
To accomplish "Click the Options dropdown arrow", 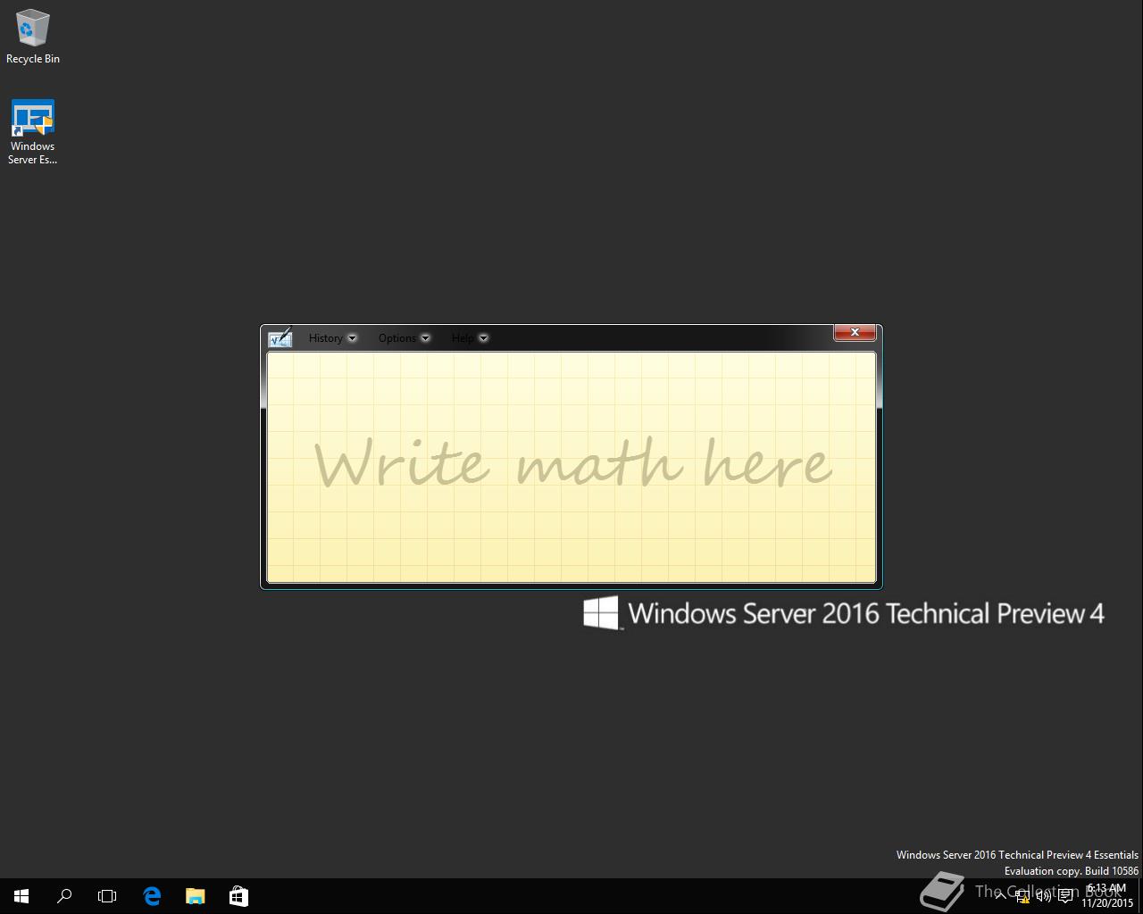I will click(x=425, y=338).
